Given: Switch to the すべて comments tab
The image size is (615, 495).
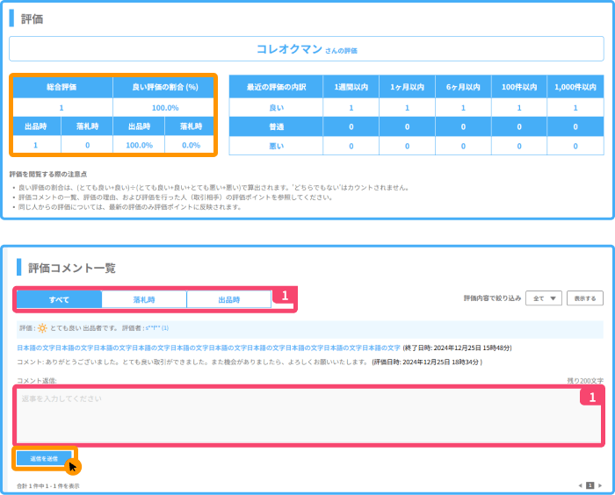Looking at the screenshot, I should [59, 300].
